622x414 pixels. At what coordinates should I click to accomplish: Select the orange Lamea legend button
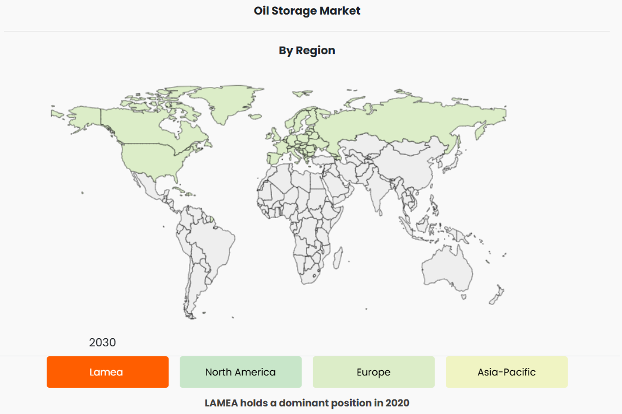point(107,372)
